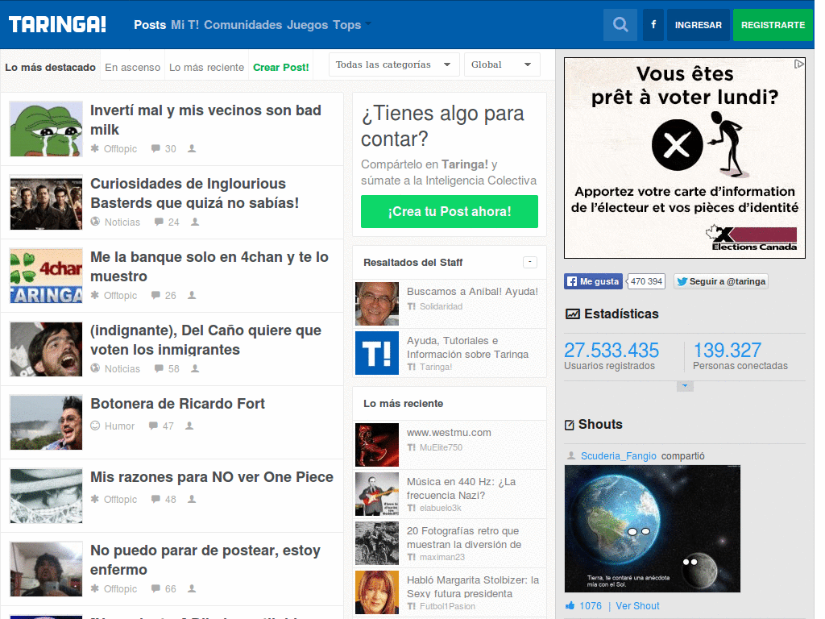Open 'Buscamos a Aníbal! Ayuda!' staff post
825x619 pixels.
[x=472, y=292]
